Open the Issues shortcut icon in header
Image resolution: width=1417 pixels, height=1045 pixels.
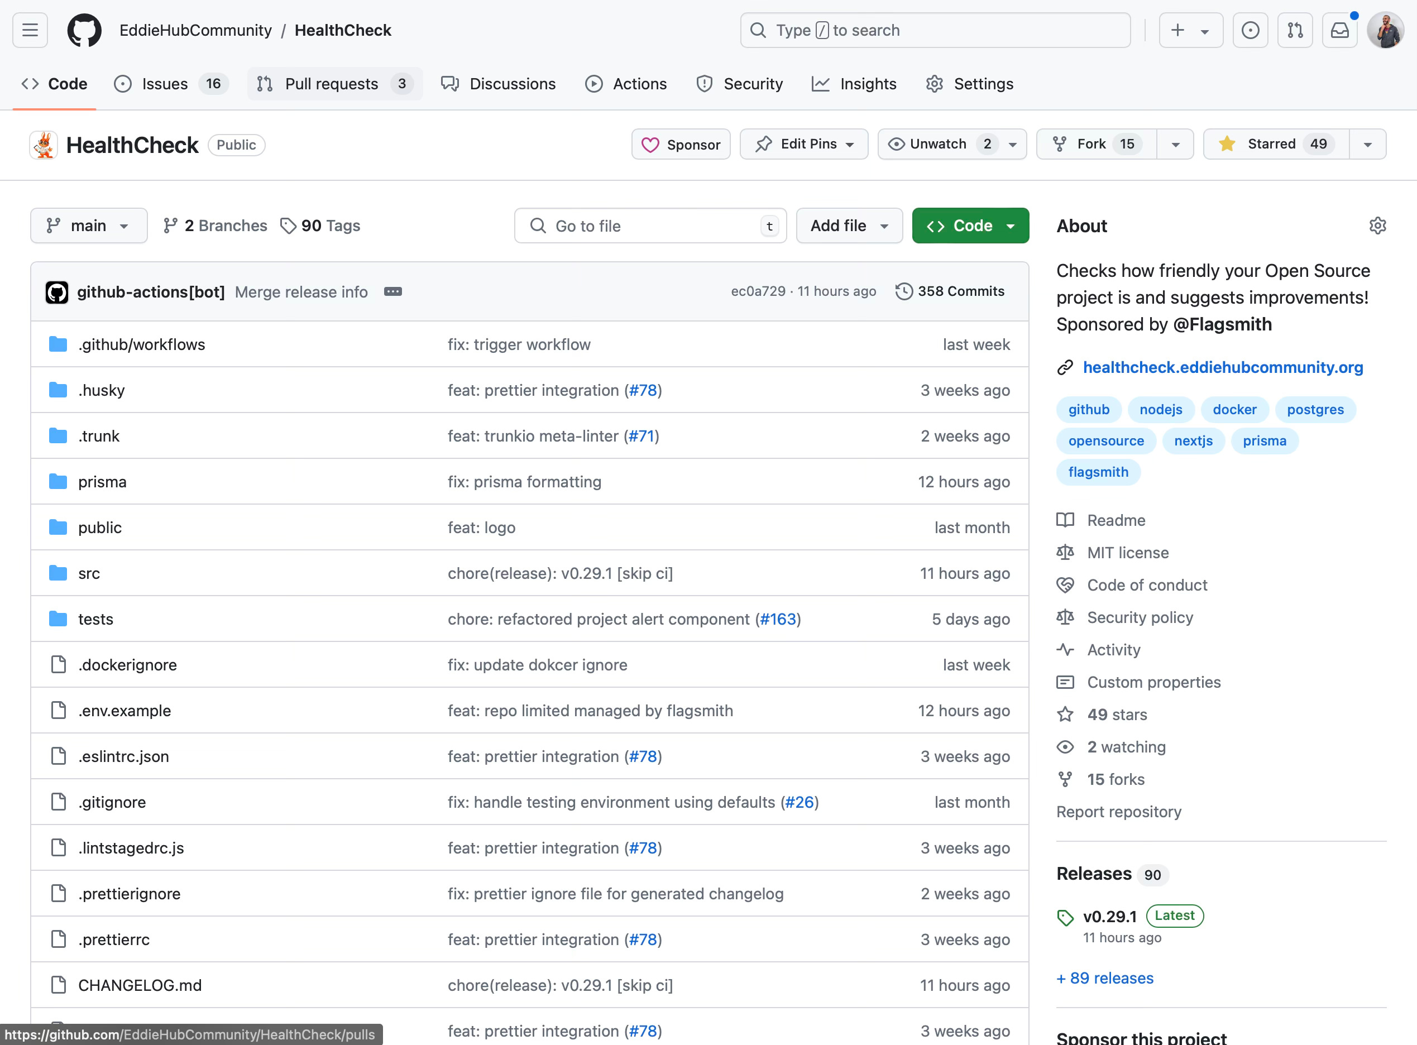(x=1250, y=30)
